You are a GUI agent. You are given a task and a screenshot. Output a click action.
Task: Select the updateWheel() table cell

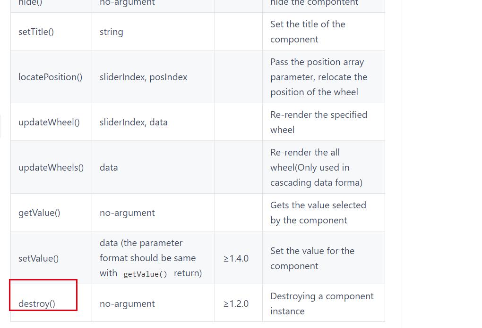click(x=49, y=122)
